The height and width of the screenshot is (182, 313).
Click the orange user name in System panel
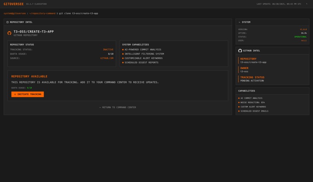tap(304, 40)
